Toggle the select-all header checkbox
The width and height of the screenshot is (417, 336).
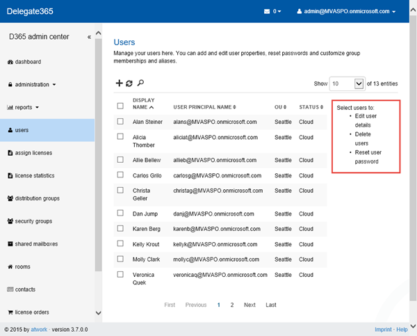click(x=120, y=106)
